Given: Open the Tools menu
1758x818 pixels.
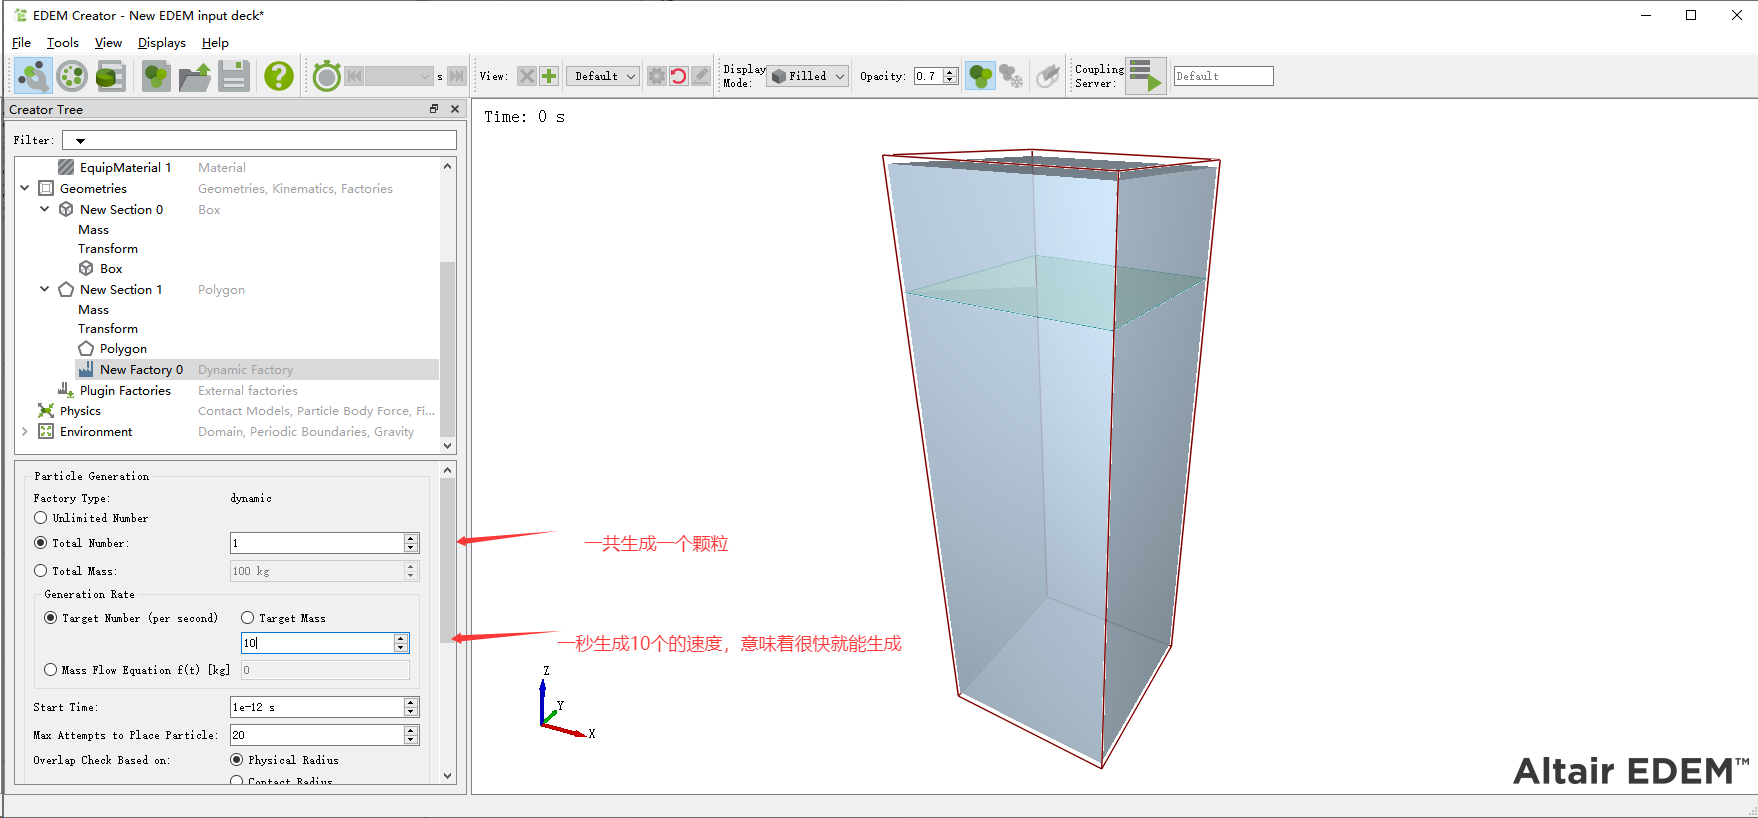Looking at the screenshot, I should (x=62, y=43).
